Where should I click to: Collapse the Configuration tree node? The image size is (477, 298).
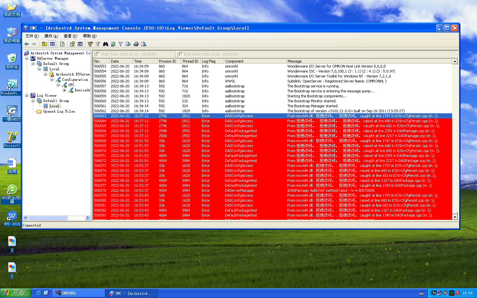click(x=52, y=79)
